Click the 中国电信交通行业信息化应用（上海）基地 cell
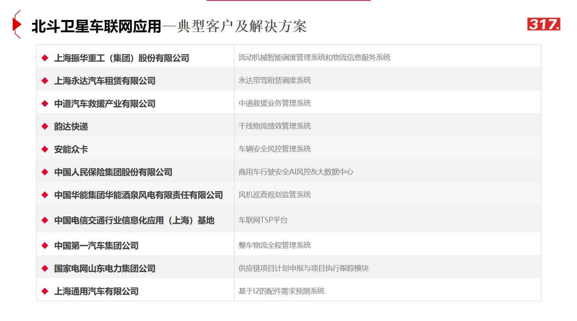This screenshot has width=577, height=321. coord(134,221)
